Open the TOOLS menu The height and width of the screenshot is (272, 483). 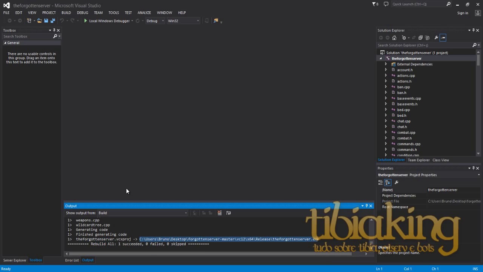click(x=114, y=12)
